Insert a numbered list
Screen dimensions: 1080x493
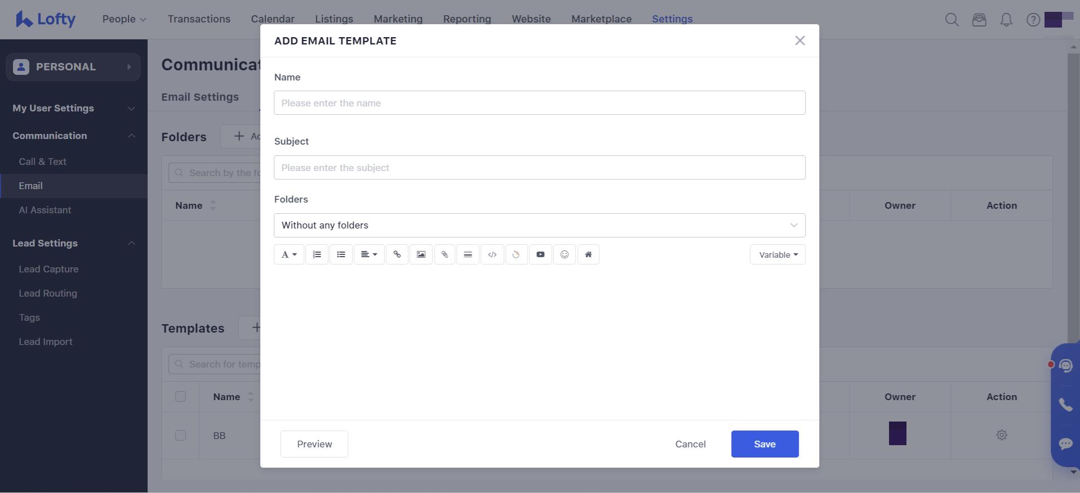click(x=317, y=254)
